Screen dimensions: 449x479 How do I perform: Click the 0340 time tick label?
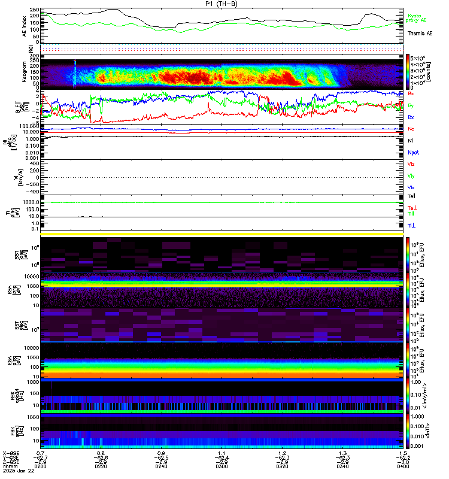pyautogui.click(x=342, y=466)
